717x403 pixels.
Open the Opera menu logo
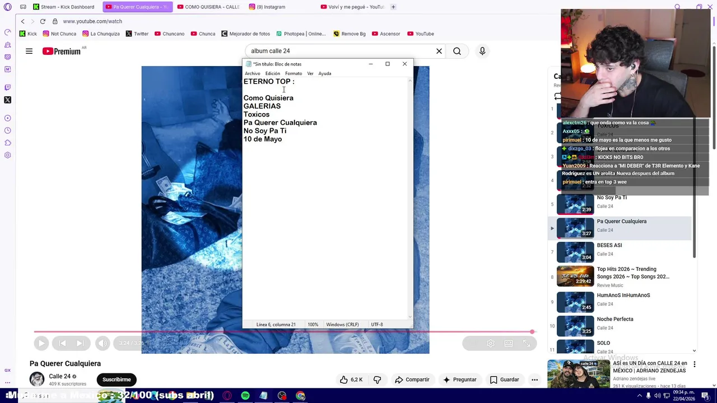(x=8, y=7)
